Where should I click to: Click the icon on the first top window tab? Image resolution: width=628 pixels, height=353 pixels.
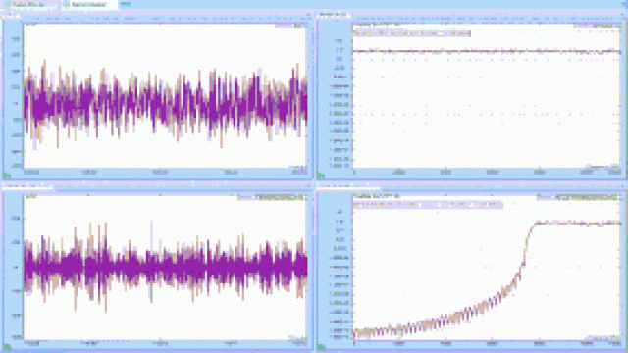(7, 4)
